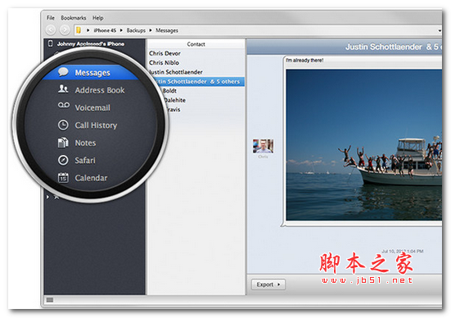
Task: Click the Voicemail tape icon
Action: pos(64,105)
